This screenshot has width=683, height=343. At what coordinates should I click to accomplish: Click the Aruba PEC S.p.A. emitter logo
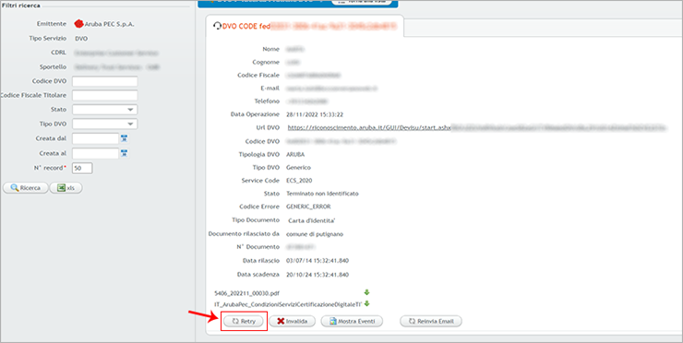(x=78, y=24)
